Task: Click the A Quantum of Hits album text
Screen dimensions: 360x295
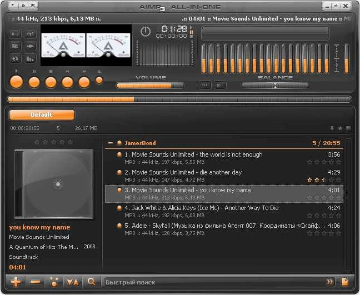Action: pos(44,247)
